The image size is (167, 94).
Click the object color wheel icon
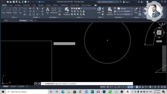(x=115, y=8)
